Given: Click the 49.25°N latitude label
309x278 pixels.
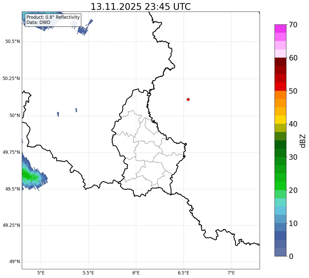Looking at the screenshot, I should click(11, 225).
